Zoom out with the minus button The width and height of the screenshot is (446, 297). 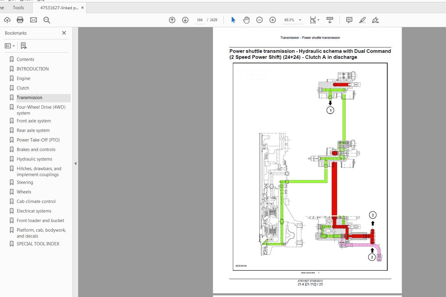point(260,20)
